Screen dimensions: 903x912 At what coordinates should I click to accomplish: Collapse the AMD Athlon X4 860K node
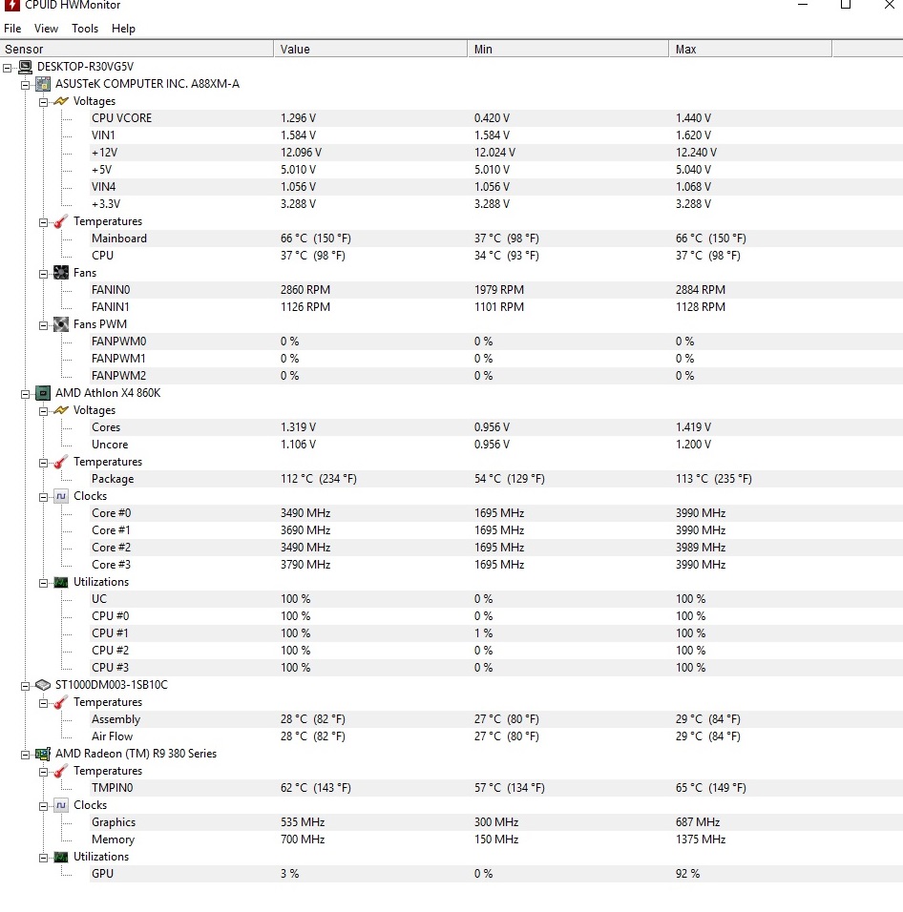point(26,394)
